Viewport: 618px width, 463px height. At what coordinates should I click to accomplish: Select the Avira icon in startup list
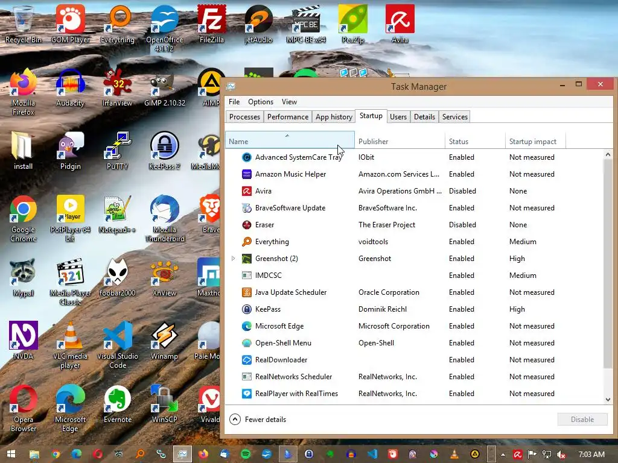[247, 191]
